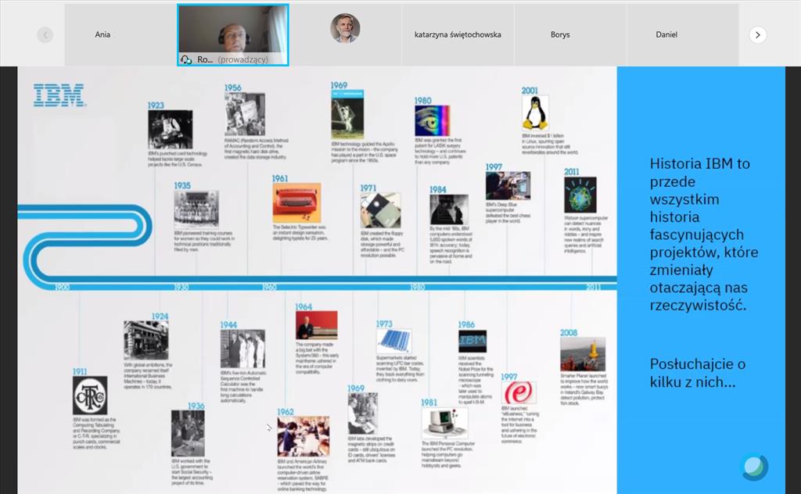Click the magnetic strip lab photo below 1969

click(363, 413)
